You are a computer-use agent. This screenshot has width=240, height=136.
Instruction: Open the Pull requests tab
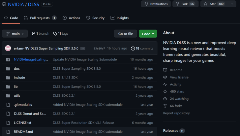(x=40, y=18)
